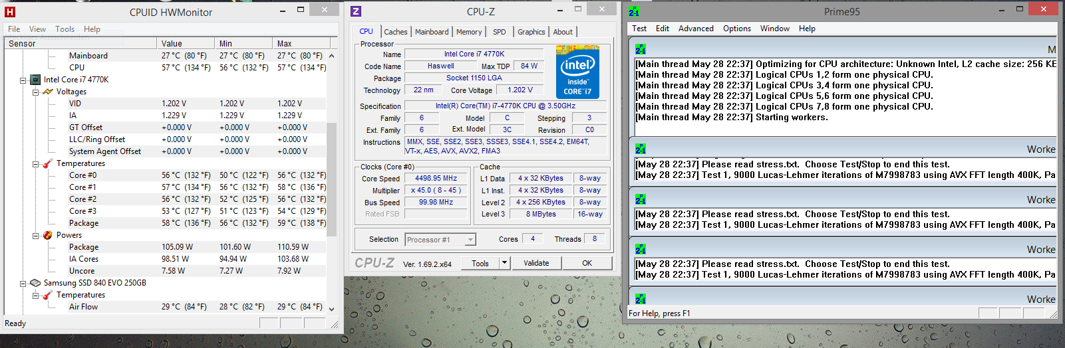The height and width of the screenshot is (348, 1065).
Task: Click the Core Voltage 1.202 V field
Action: [x=520, y=90]
